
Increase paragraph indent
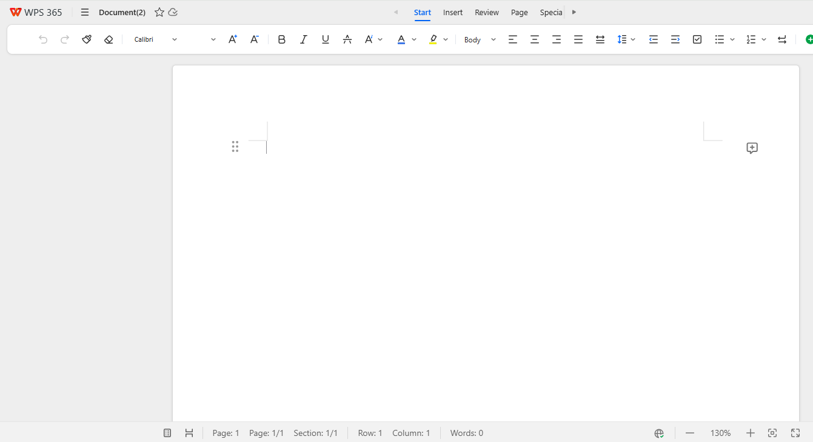pyautogui.click(x=675, y=39)
